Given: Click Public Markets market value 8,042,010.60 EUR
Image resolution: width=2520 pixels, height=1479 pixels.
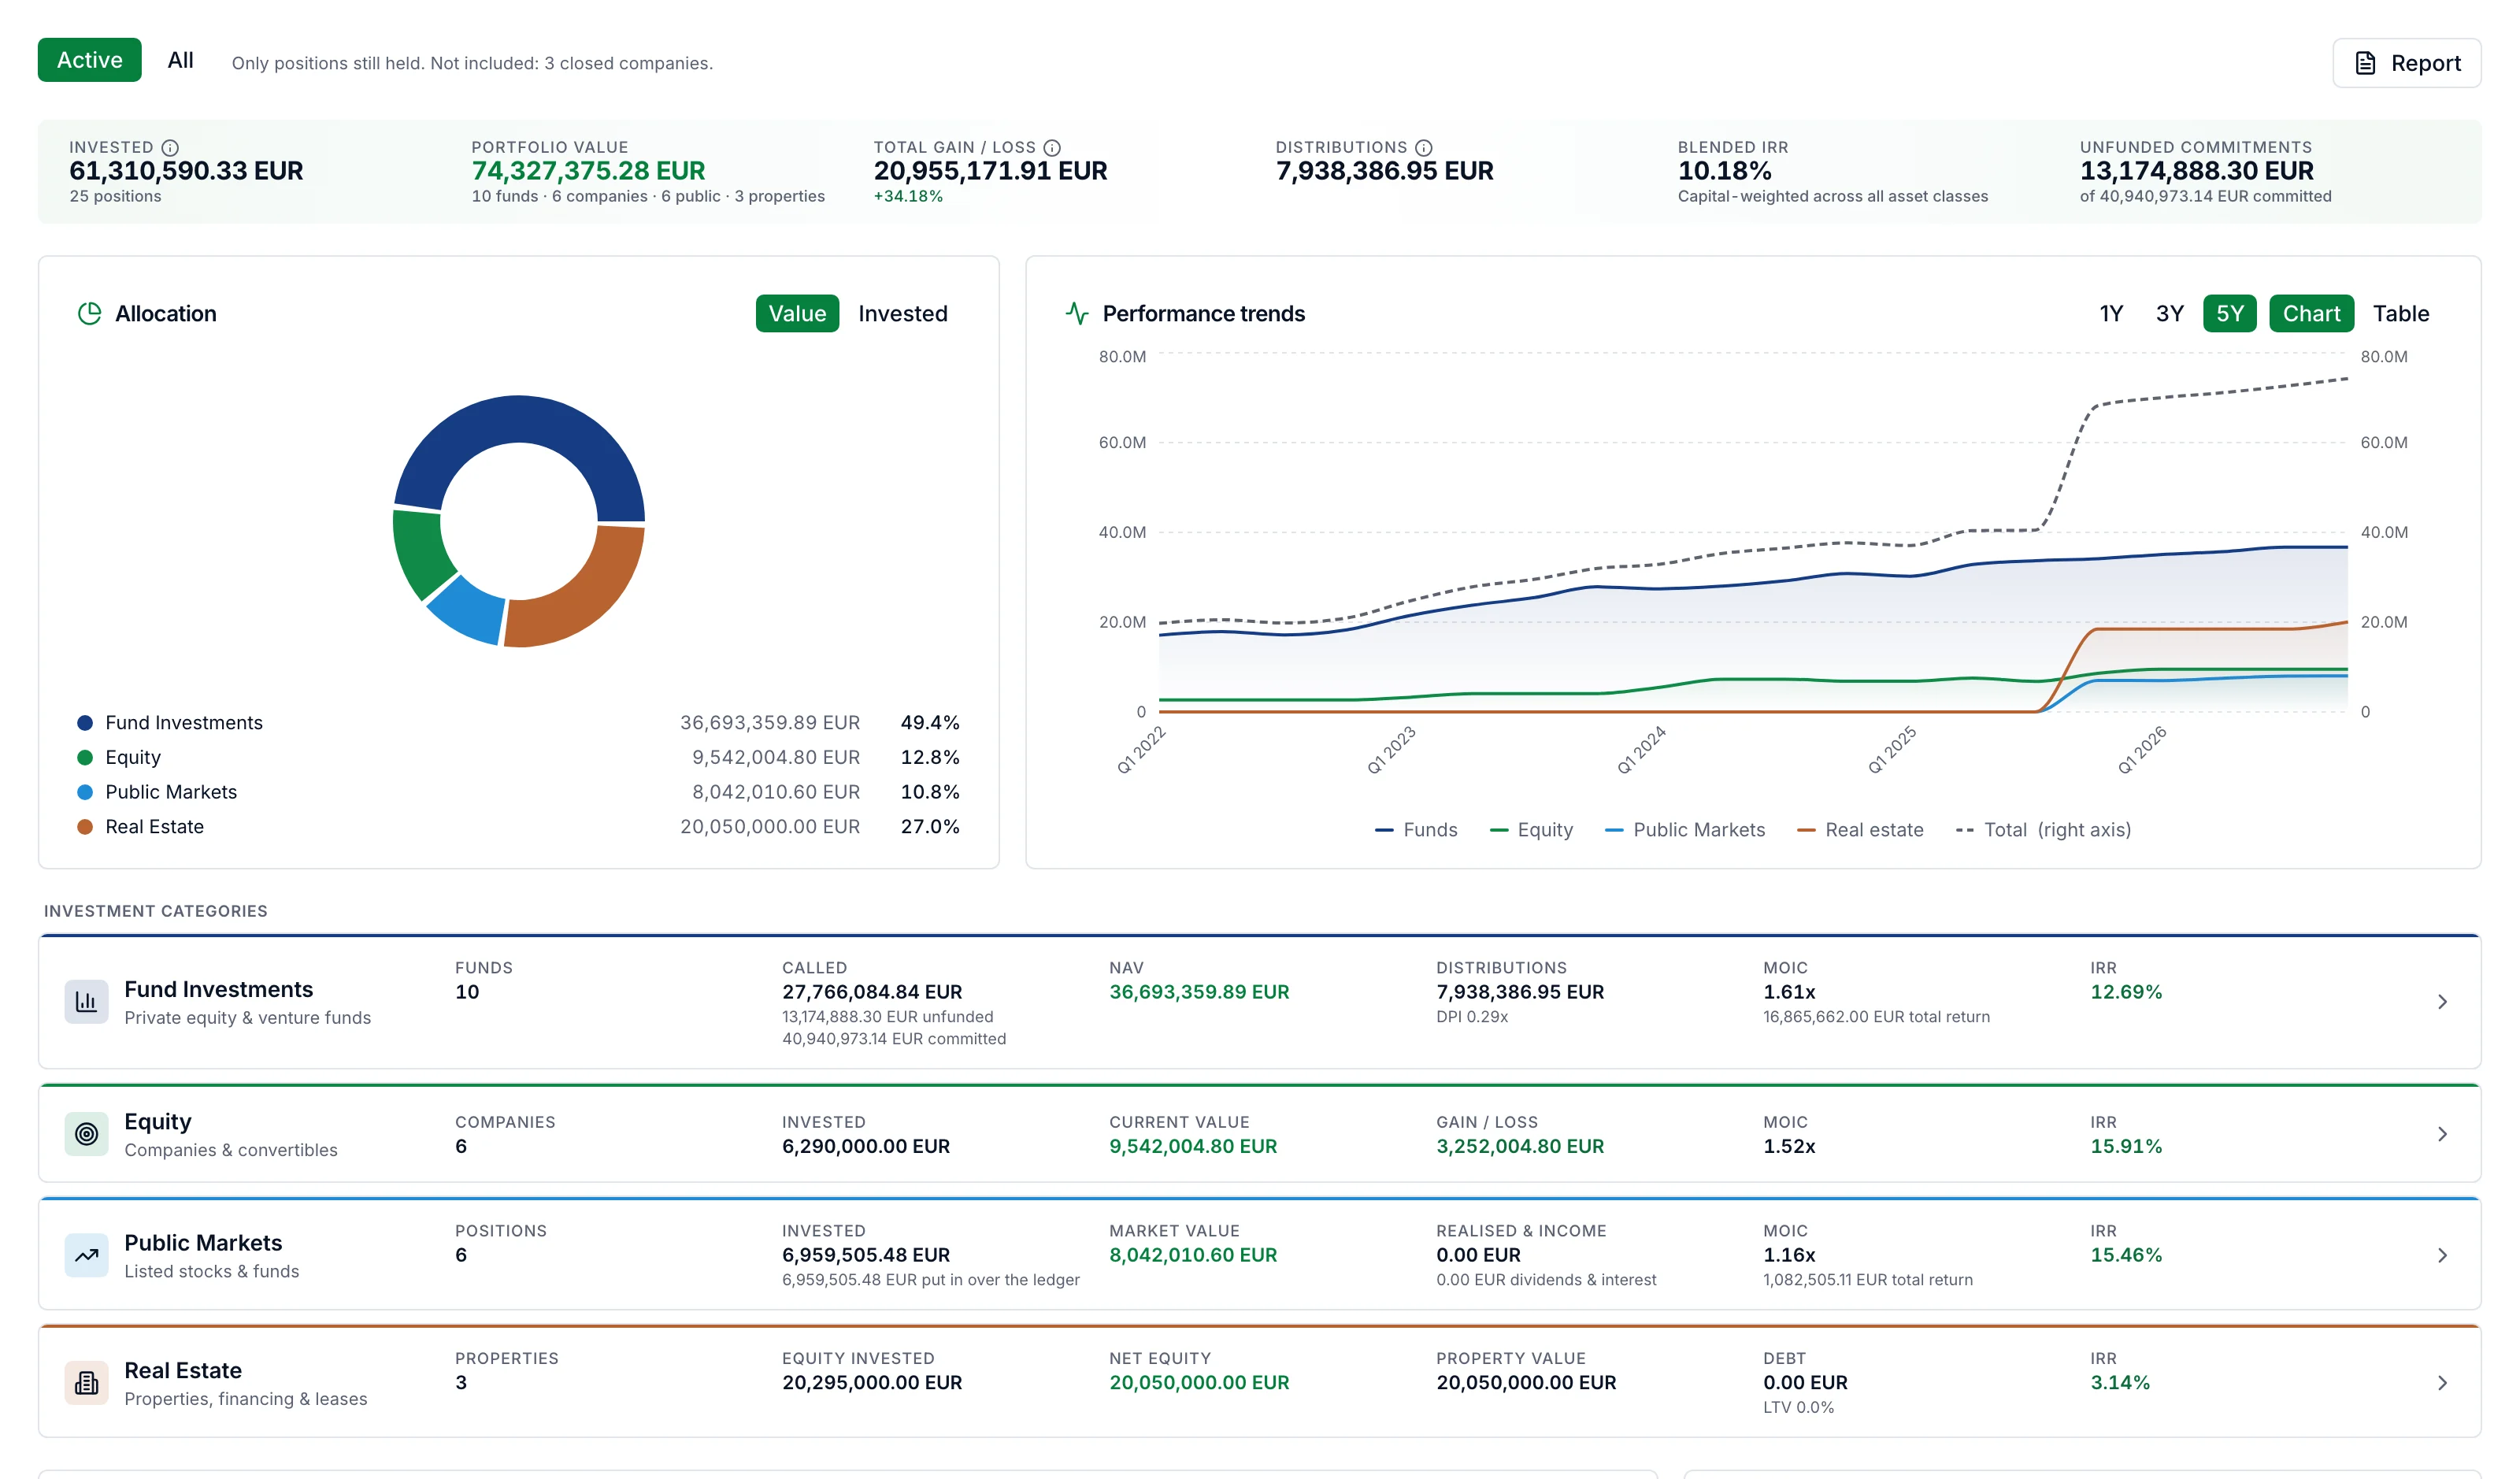Looking at the screenshot, I should point(1193,1255).
